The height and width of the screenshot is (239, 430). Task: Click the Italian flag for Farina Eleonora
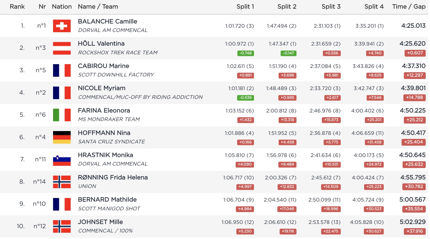(62, 115)
